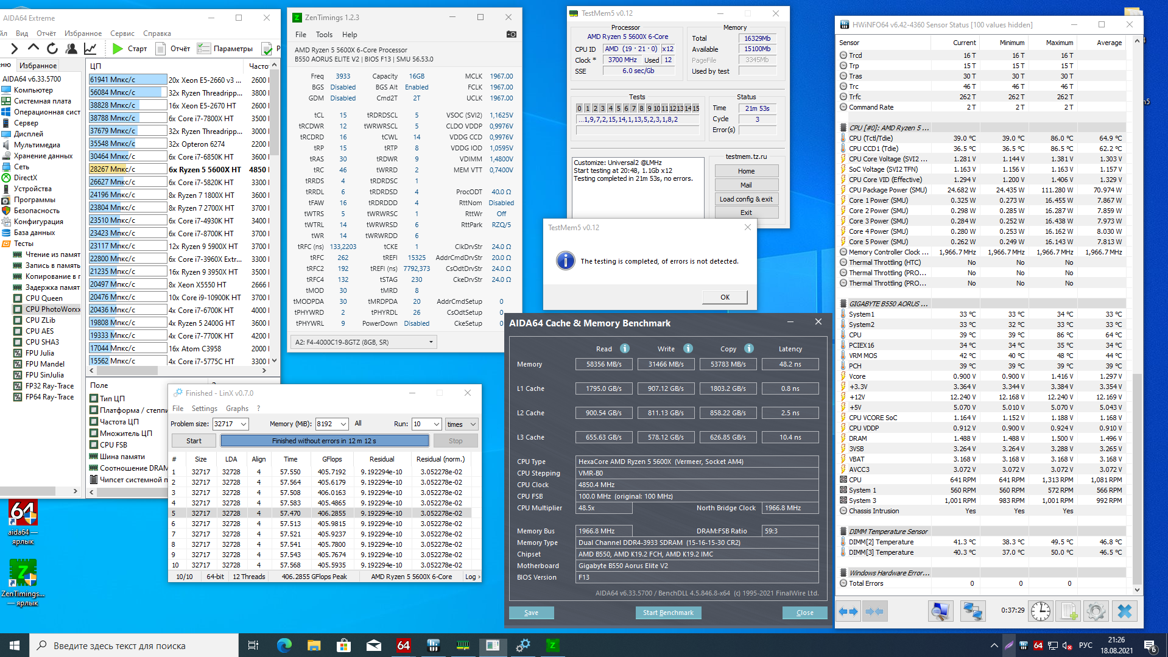
Task: Select Системная плата in AIDA64 tree
Action: (43, 101)
